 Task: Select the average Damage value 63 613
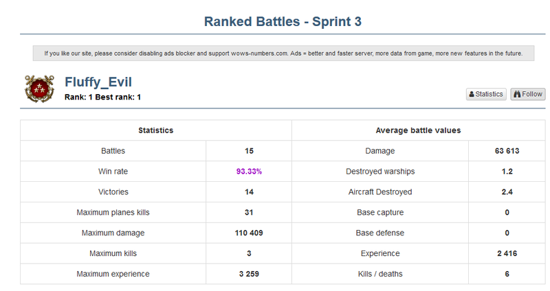[507, 151]
